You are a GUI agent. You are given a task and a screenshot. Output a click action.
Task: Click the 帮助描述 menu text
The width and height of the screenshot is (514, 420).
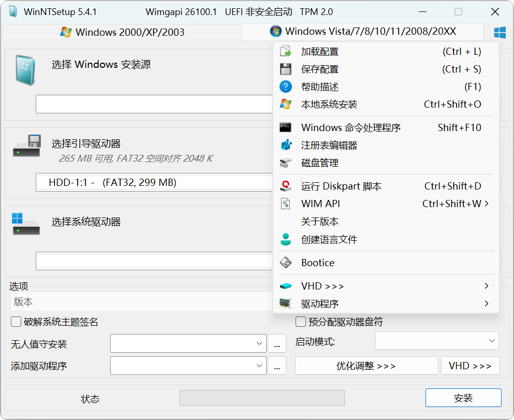tap(319, 87)
